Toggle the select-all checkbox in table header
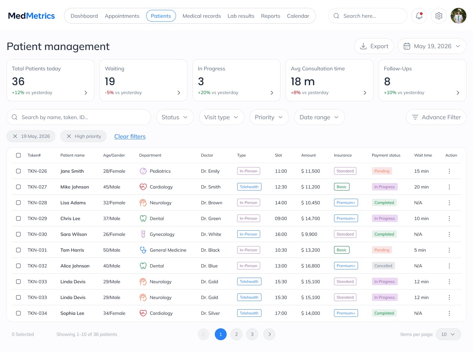 click(x=18, y=155)
